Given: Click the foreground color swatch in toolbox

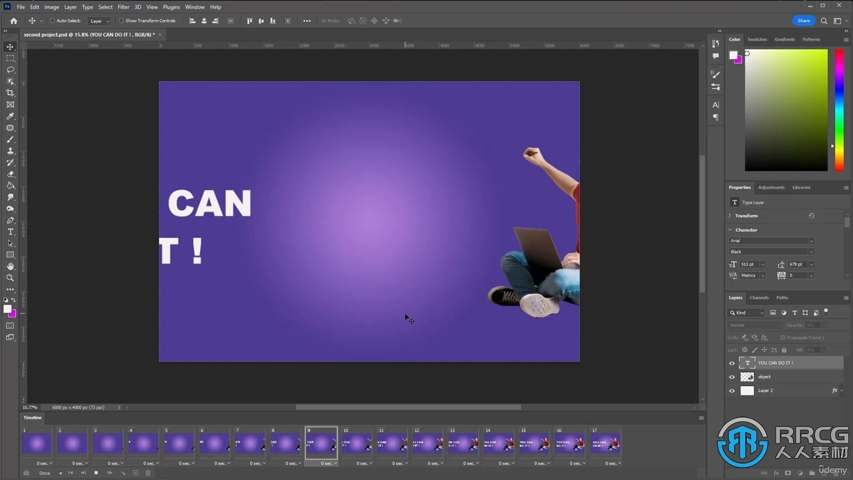Looking at the screenshot, I should click(x=7, y=309).
